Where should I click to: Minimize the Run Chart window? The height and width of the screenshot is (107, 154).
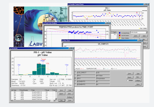click(138, 40)
